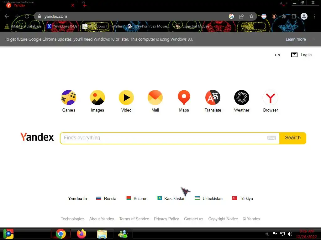Open the About Yandex footer link

(102, 219)
